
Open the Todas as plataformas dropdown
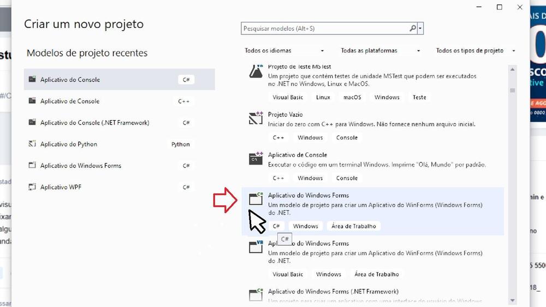click(x=380, y=50)
